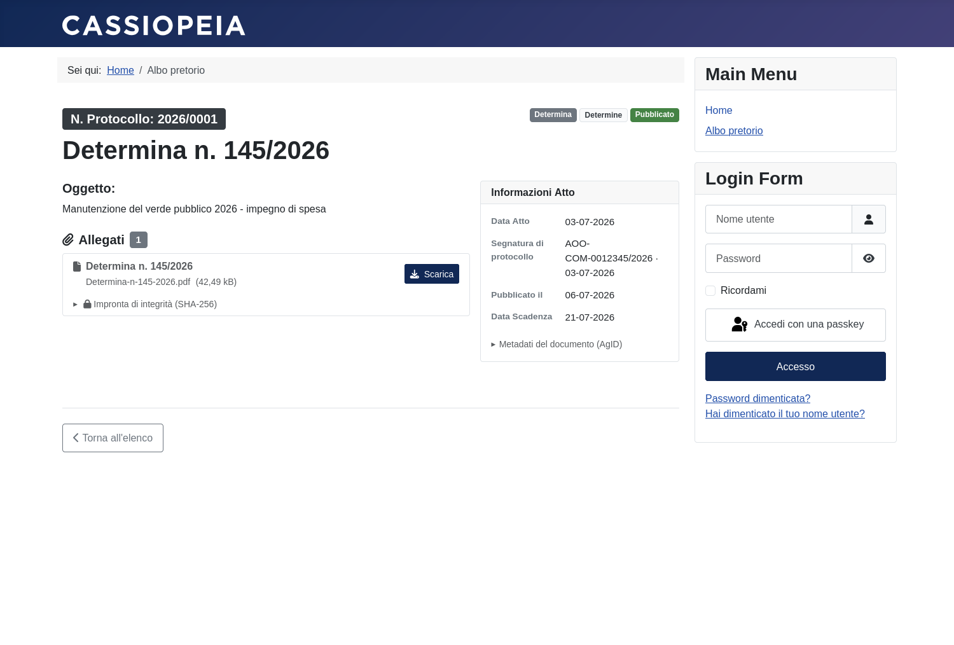Click the Allegati count badge showing 1
Viewport: 954px width, 645px height.
[x=139, y=240]
